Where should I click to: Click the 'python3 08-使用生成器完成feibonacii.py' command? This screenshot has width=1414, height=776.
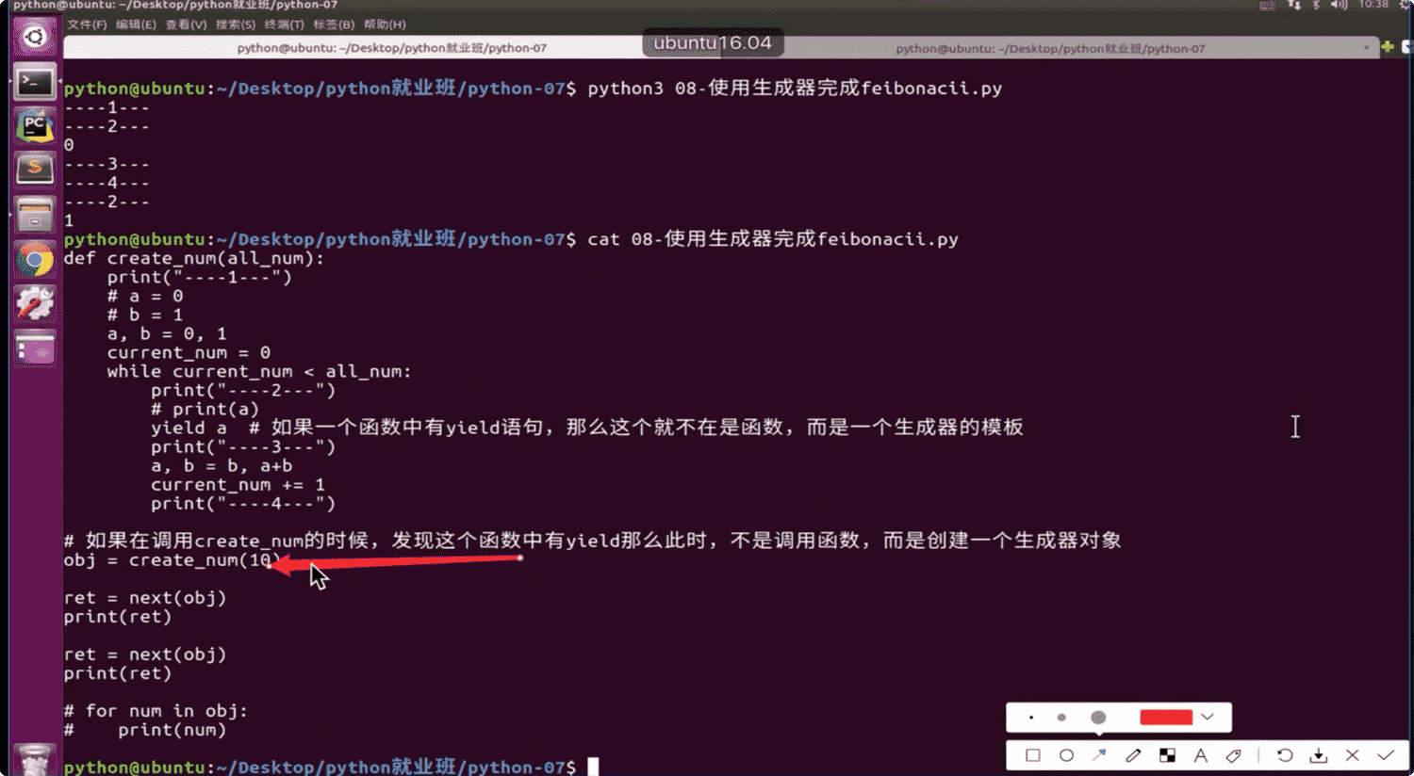(x=795, y=89)
